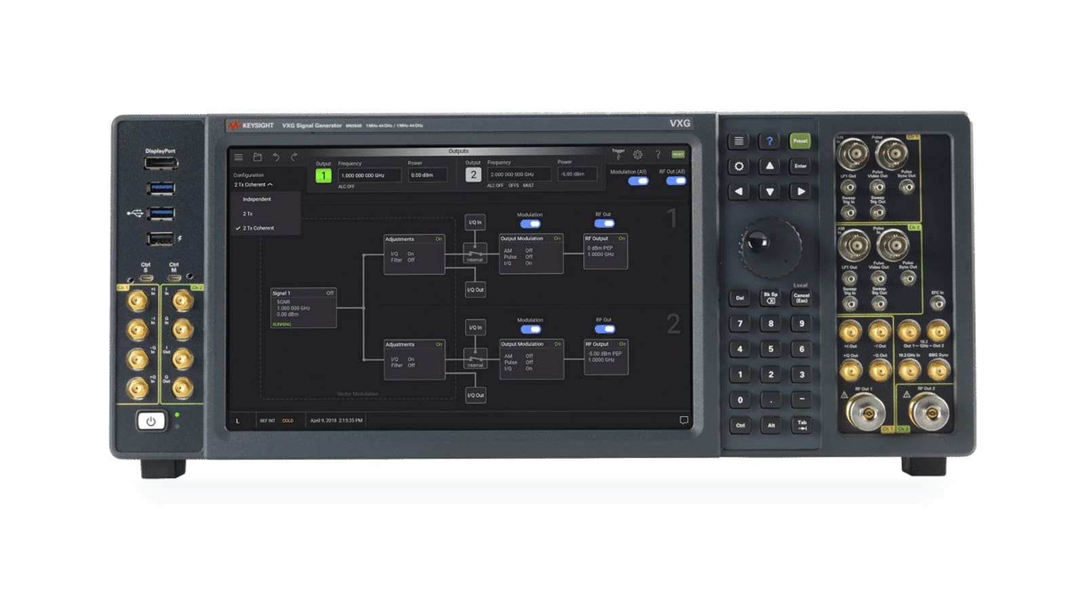This screenshot has height=610, width=1085.
Task: Click the number 0 keypad key
Action: 740,400
